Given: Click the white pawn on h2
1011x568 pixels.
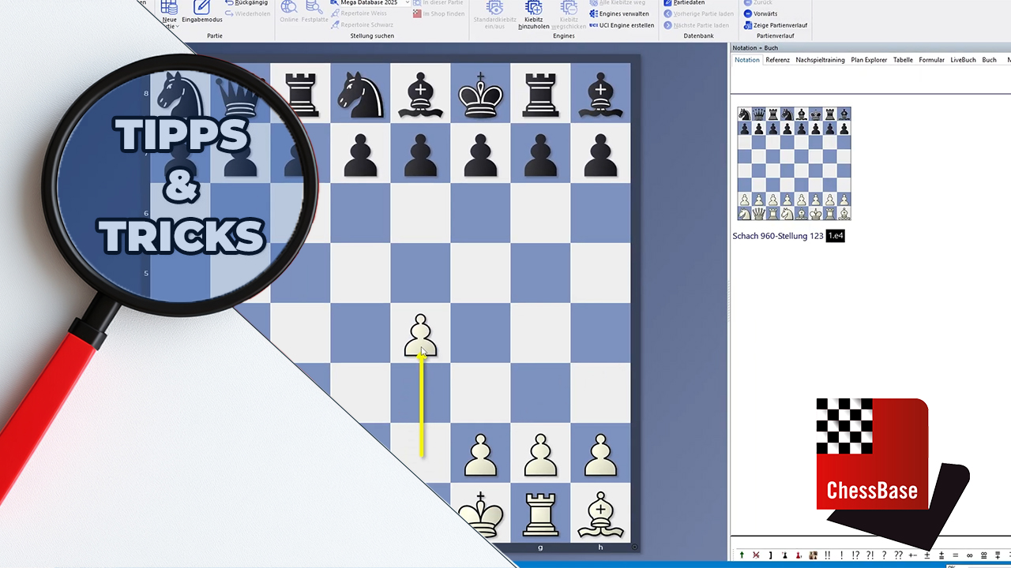Looking at the screenshot, I should coord(601,456).
